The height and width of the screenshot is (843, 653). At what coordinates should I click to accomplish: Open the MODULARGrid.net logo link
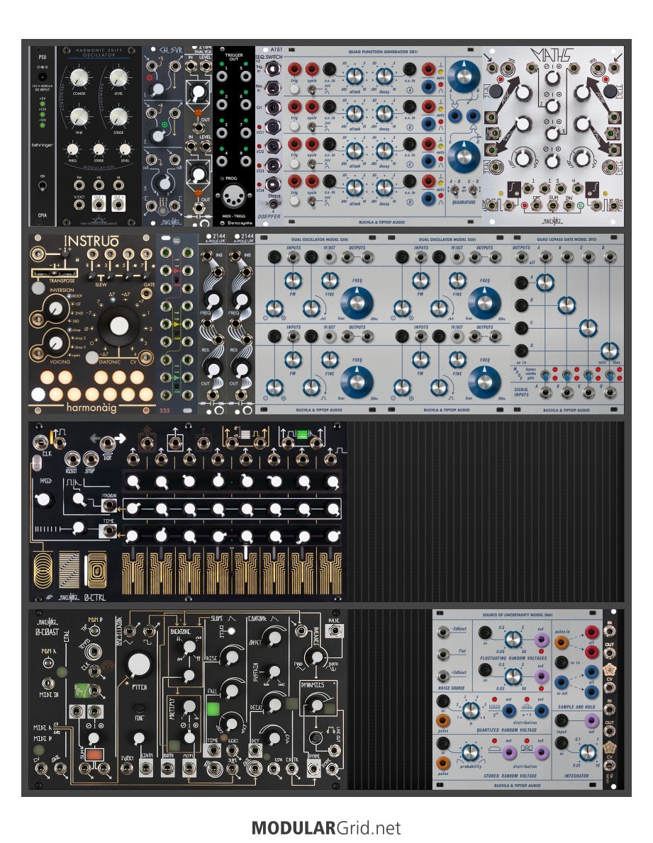tap(326, 827)
